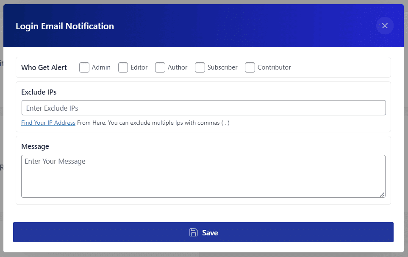Viewport: 408px width, 257px height.
Task: Click the Login Email Notification title
Action: tap(65, 26)
